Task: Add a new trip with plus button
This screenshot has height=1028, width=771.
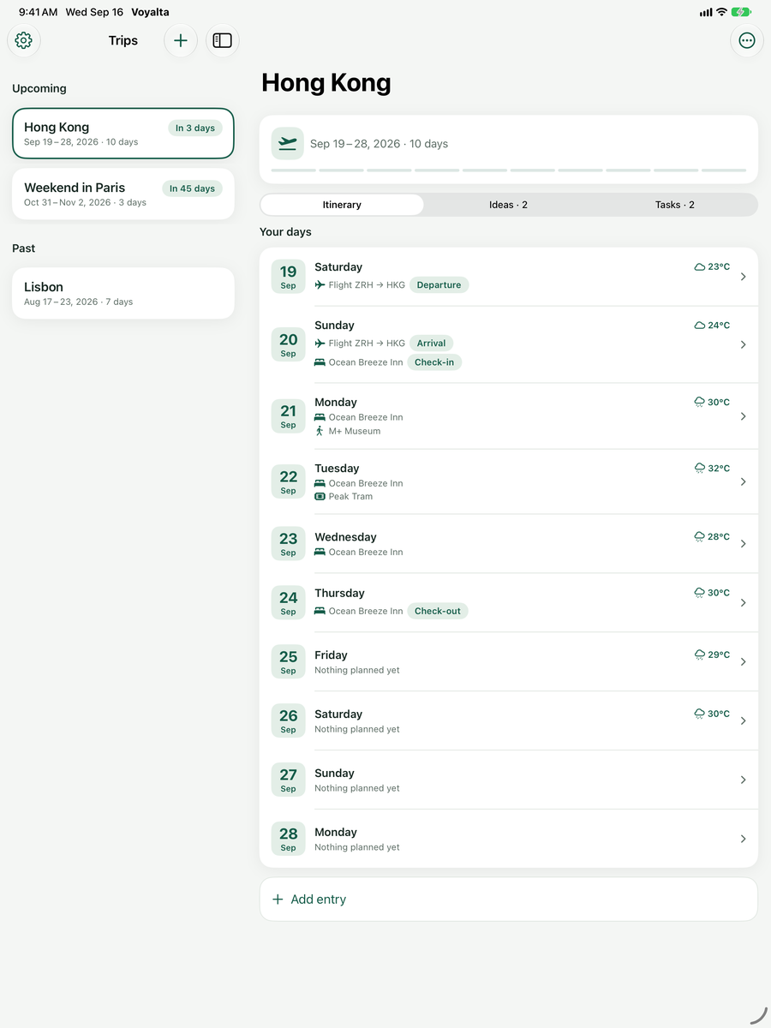Action: (x=181, y=40)
